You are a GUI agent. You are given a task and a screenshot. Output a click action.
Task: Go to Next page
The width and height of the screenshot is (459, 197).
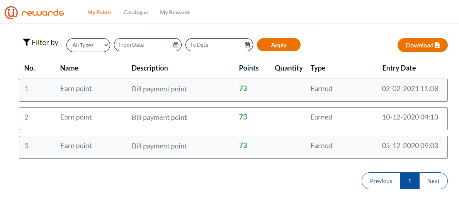pos(433,181)
